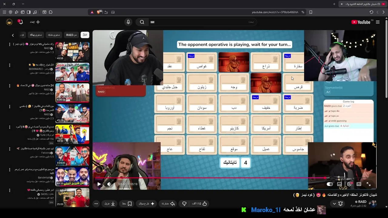Reveal more filter chips with the arrow
The width and height of the screenshot is (388, 218).
pyautogui.click(x=13, y=35)
